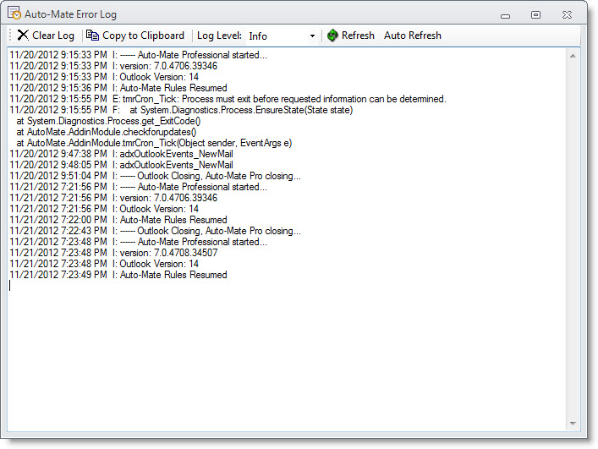Click the toolbar grip handle at left
Image resolution: width=598 pixels, height=449 pixels.
tap(10, 36)
